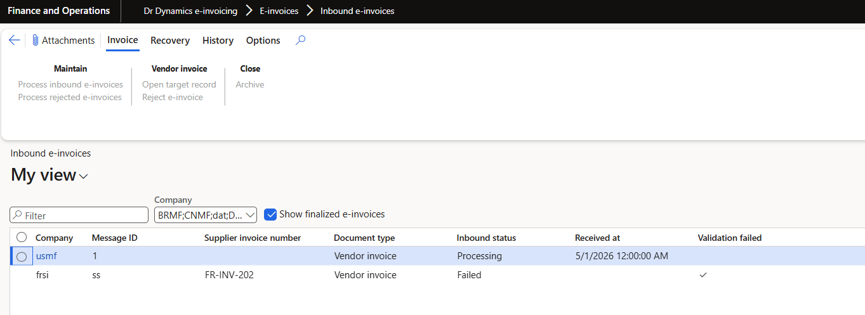Switch to the Recovery tab
Viewport: 865px width, 315px height.
coord(170,40)
